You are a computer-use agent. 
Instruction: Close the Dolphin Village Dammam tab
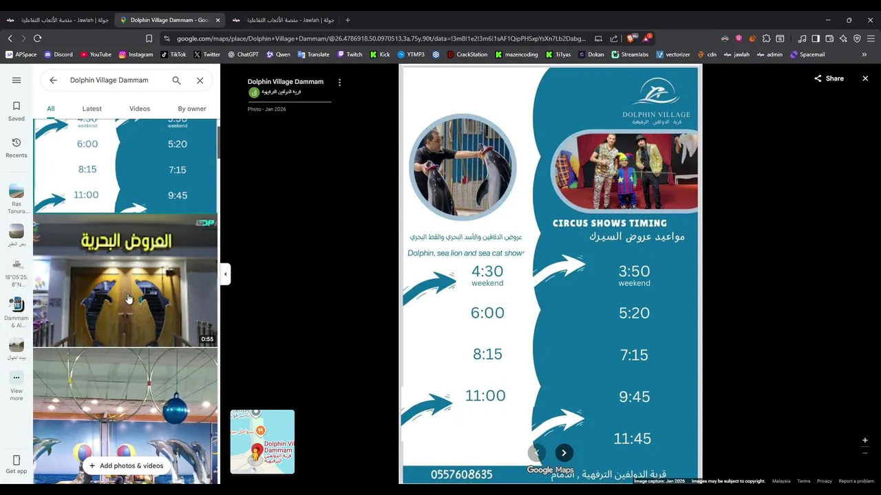217,20
